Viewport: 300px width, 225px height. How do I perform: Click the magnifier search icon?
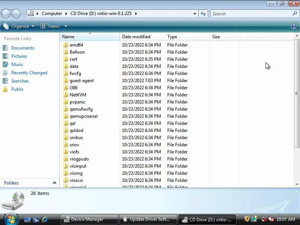point(295,13)
